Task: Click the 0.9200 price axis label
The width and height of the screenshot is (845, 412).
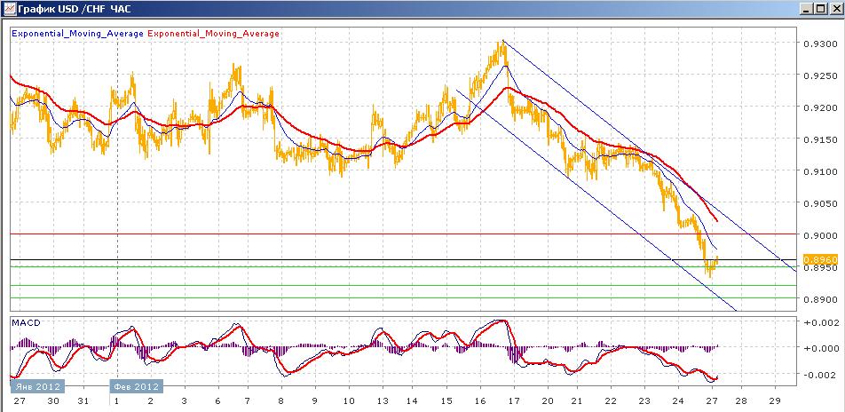Action: 821,107
